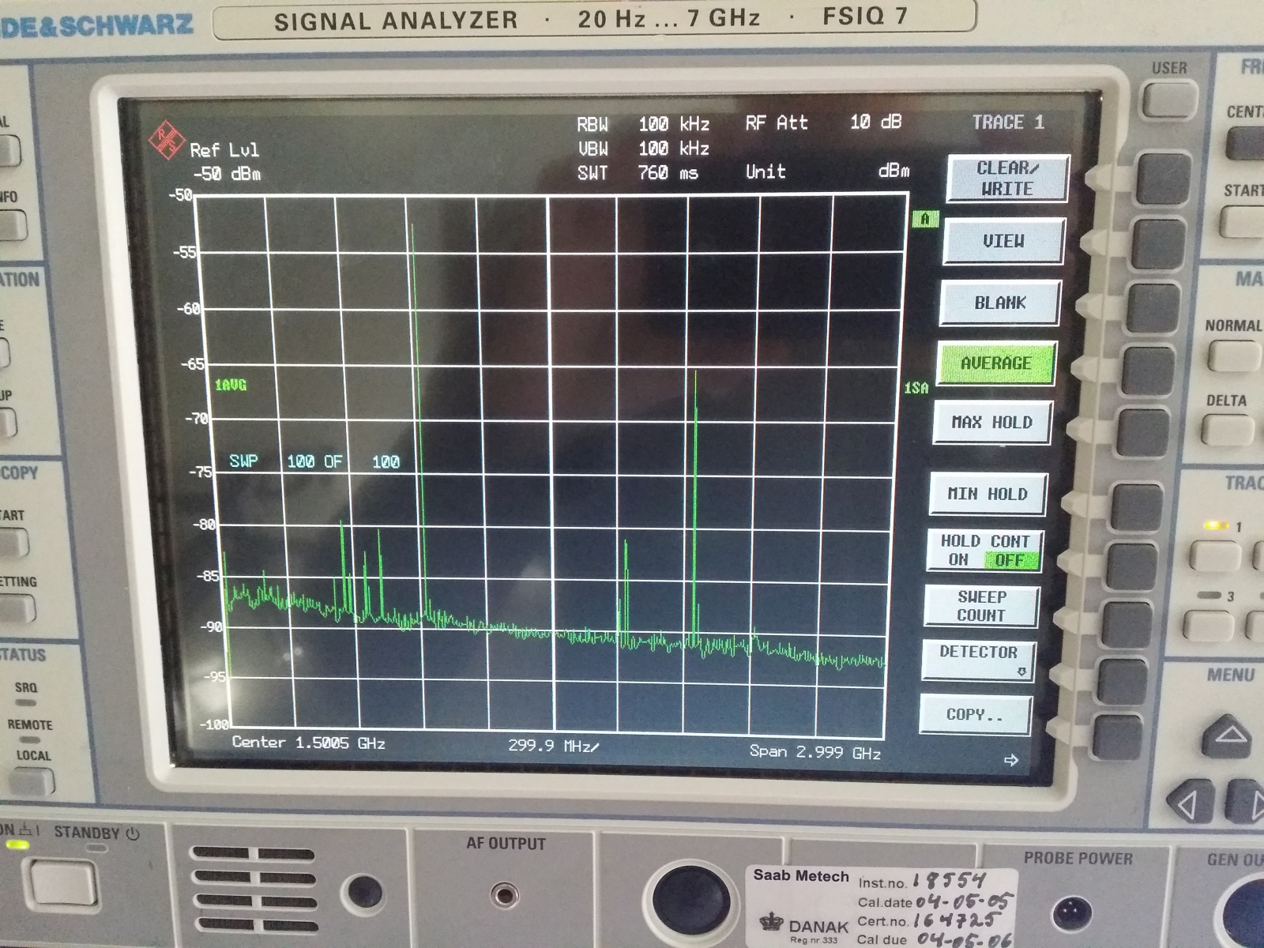Screen dimensions: 1264x948
Task: Toggle HOLD CONT ON/OFF softkey
Action: point(985,551)
